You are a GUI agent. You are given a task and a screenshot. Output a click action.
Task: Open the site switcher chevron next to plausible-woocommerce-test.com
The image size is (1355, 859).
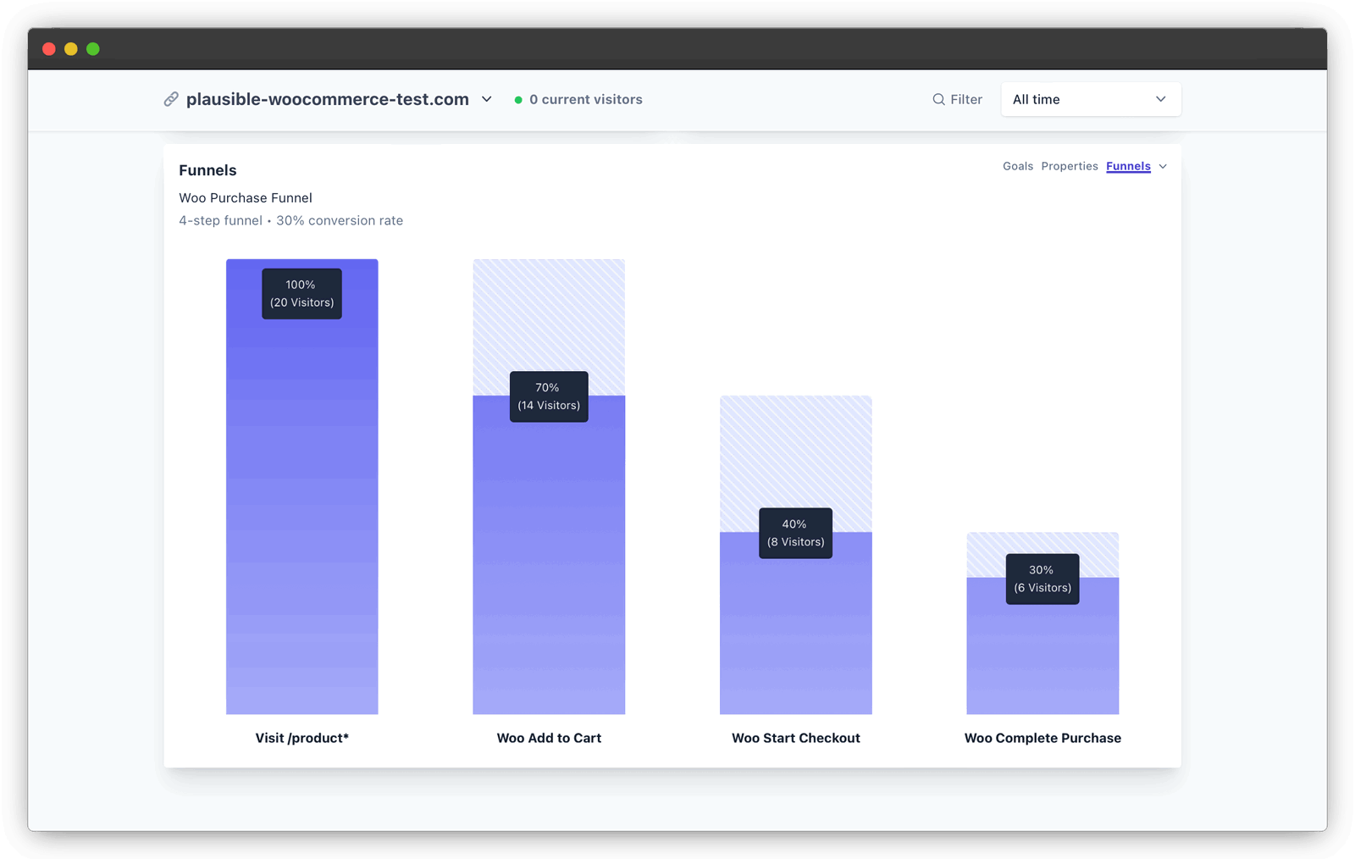coord(487,99)
